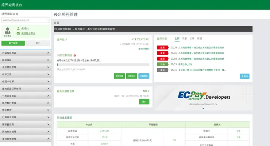This screenshot has height=146, width=270.
Task: Click the green 更多 button in invoice card
Action: (x=144, y=102)
